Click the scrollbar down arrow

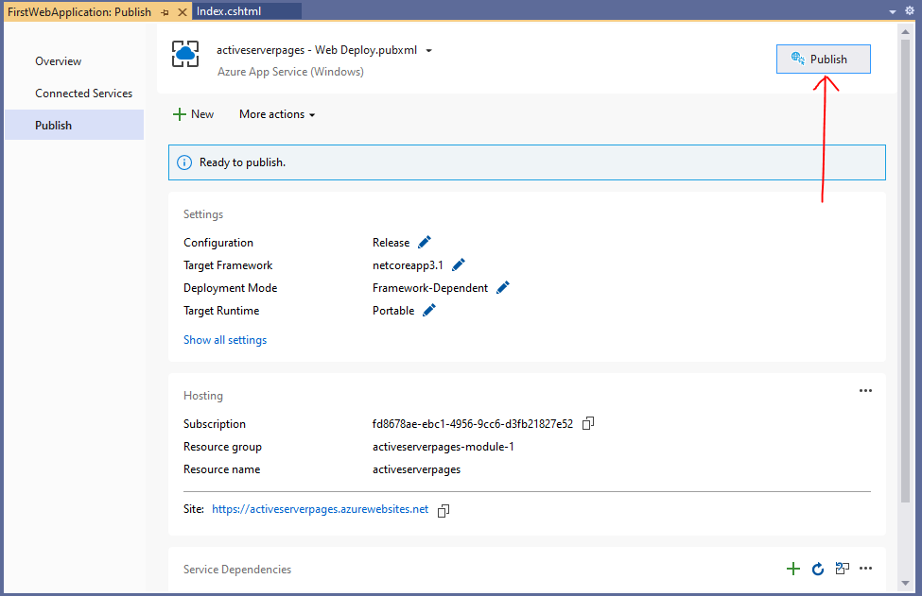[x=906, y=583]
